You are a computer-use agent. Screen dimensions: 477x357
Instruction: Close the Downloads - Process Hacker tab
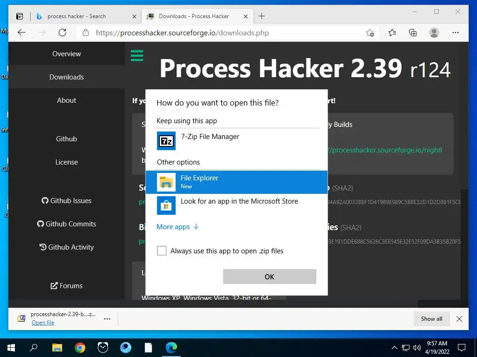pyautogui.click(x=246, y=16)
